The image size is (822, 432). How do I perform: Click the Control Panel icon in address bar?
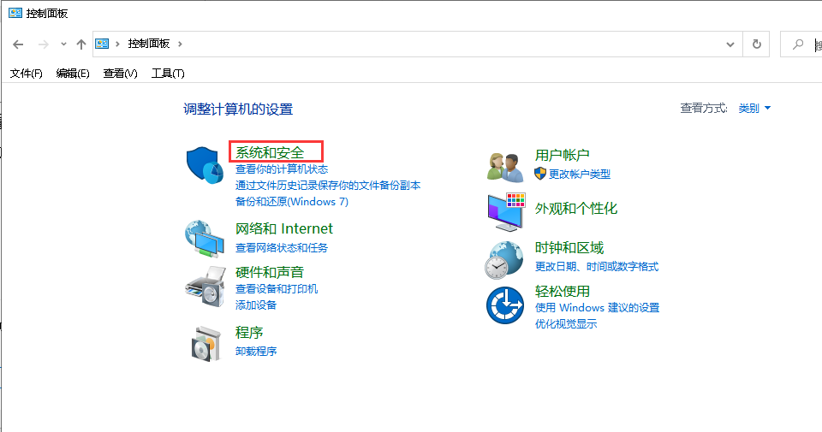(102, 44)
